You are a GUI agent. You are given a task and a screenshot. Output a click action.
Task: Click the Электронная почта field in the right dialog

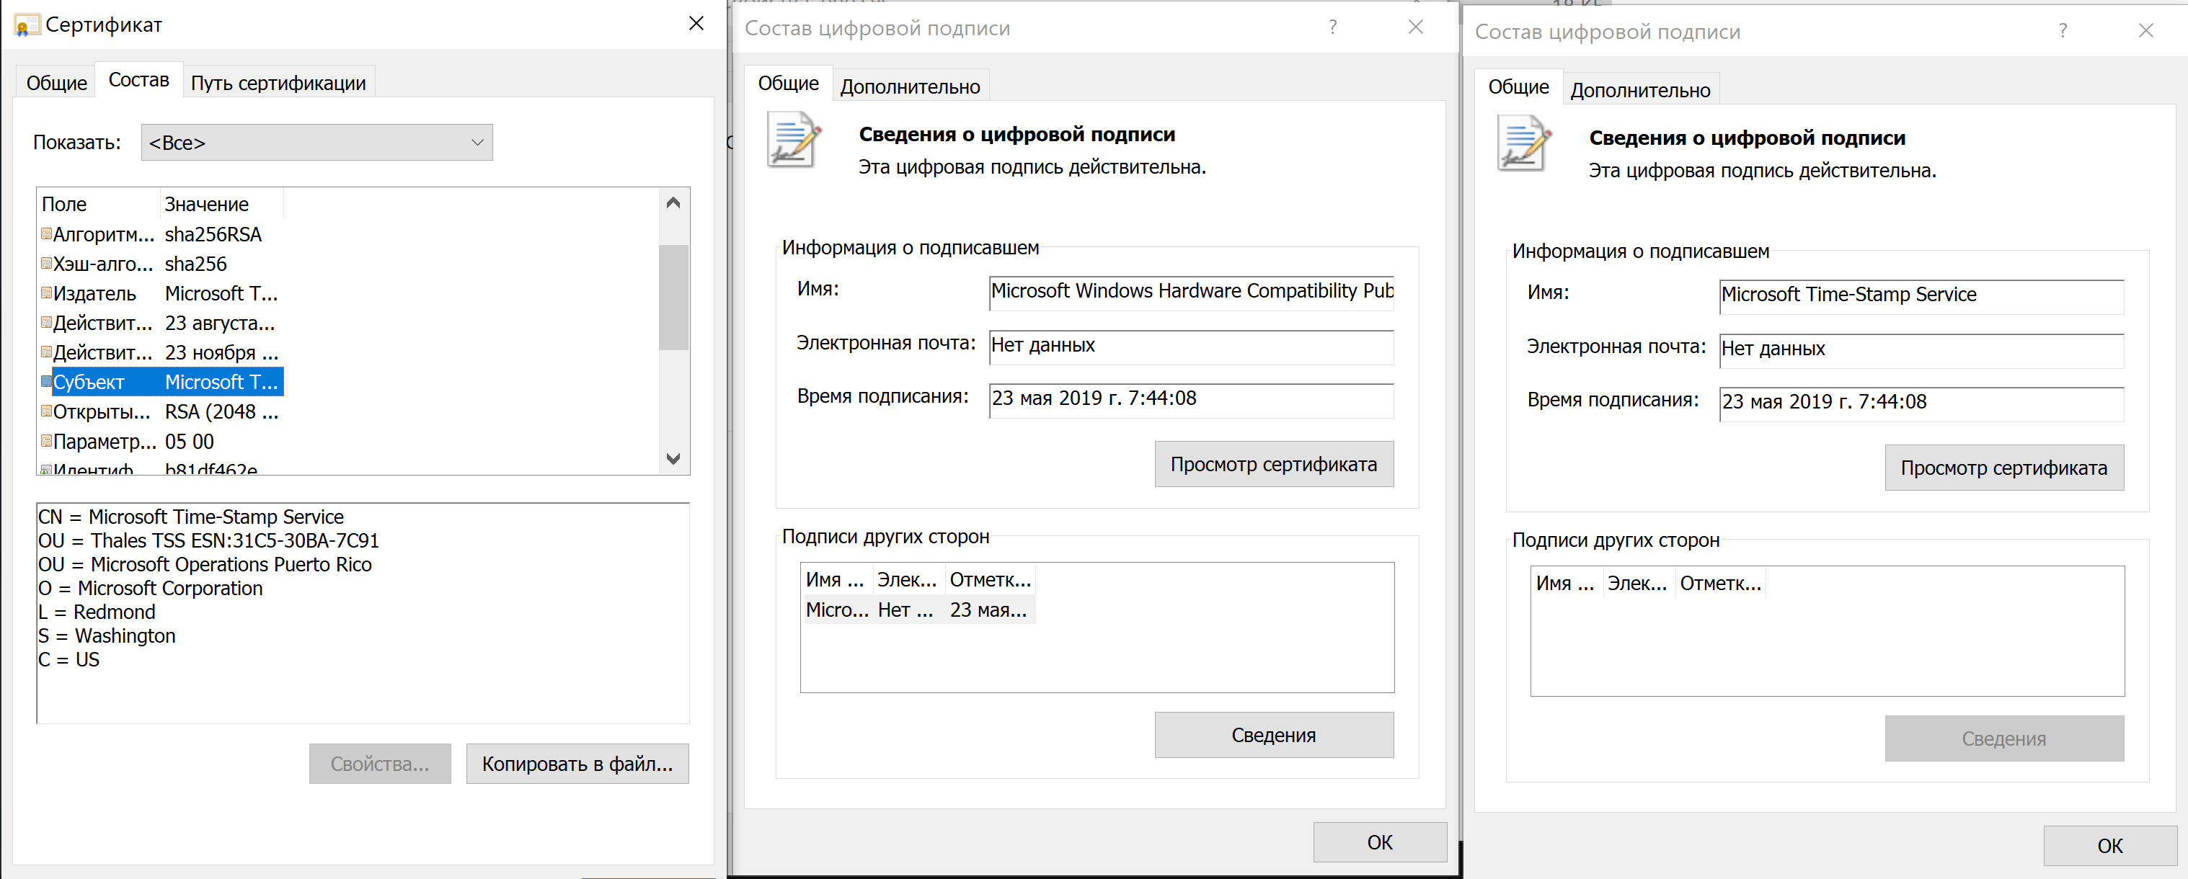tap(1922, 350)
